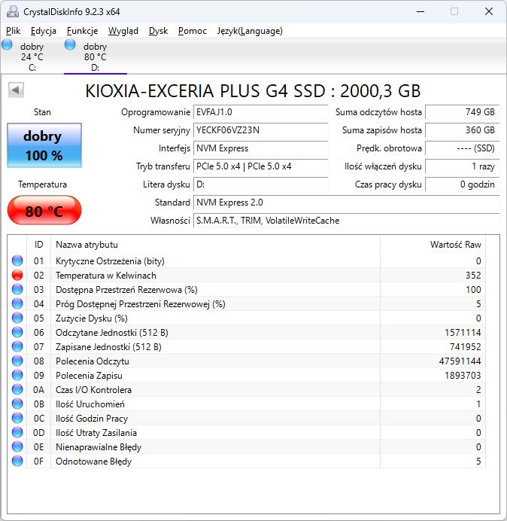507x521 pixels.
Task: Open the Język(Language) menu
Action: 250,31
